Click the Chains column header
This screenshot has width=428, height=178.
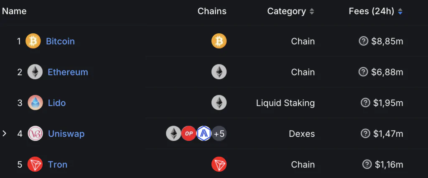click(212, 11)
